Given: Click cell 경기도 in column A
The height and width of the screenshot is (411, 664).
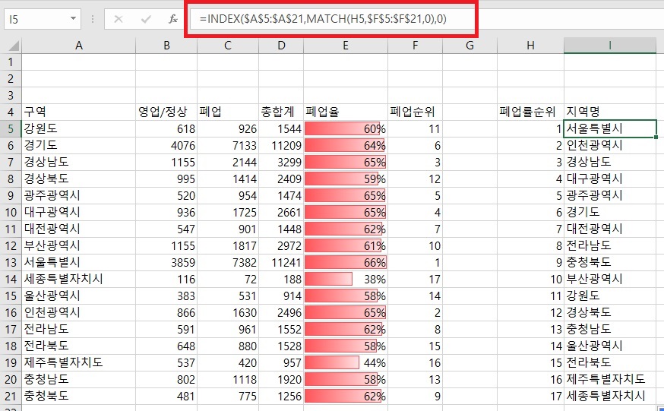Looking at the screenshot, I should coord(78,146).
